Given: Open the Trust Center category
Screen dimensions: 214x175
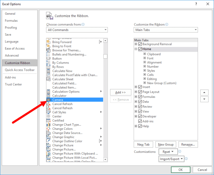Looking at the screenshot, I should [13, 84].
